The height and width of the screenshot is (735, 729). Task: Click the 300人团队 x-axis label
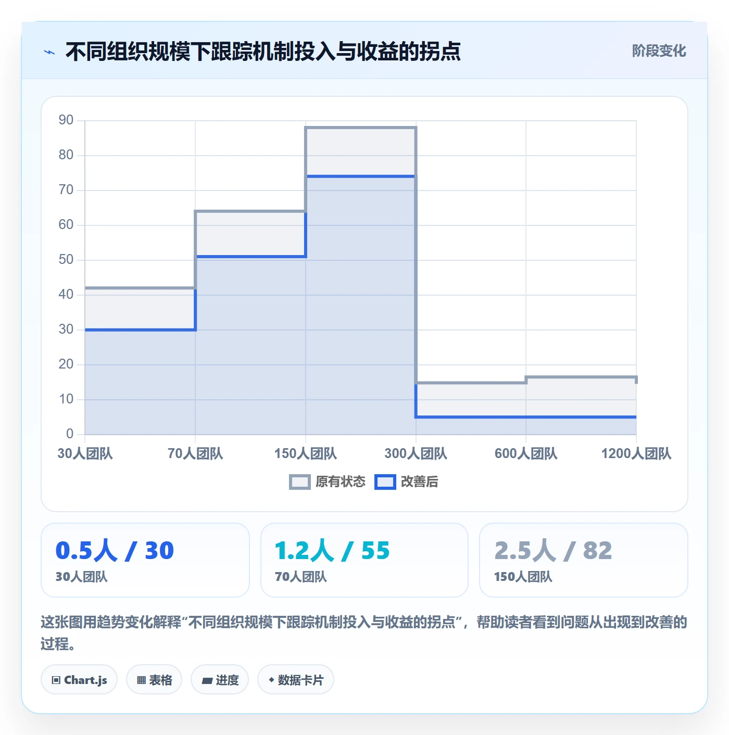pos(416,453)
